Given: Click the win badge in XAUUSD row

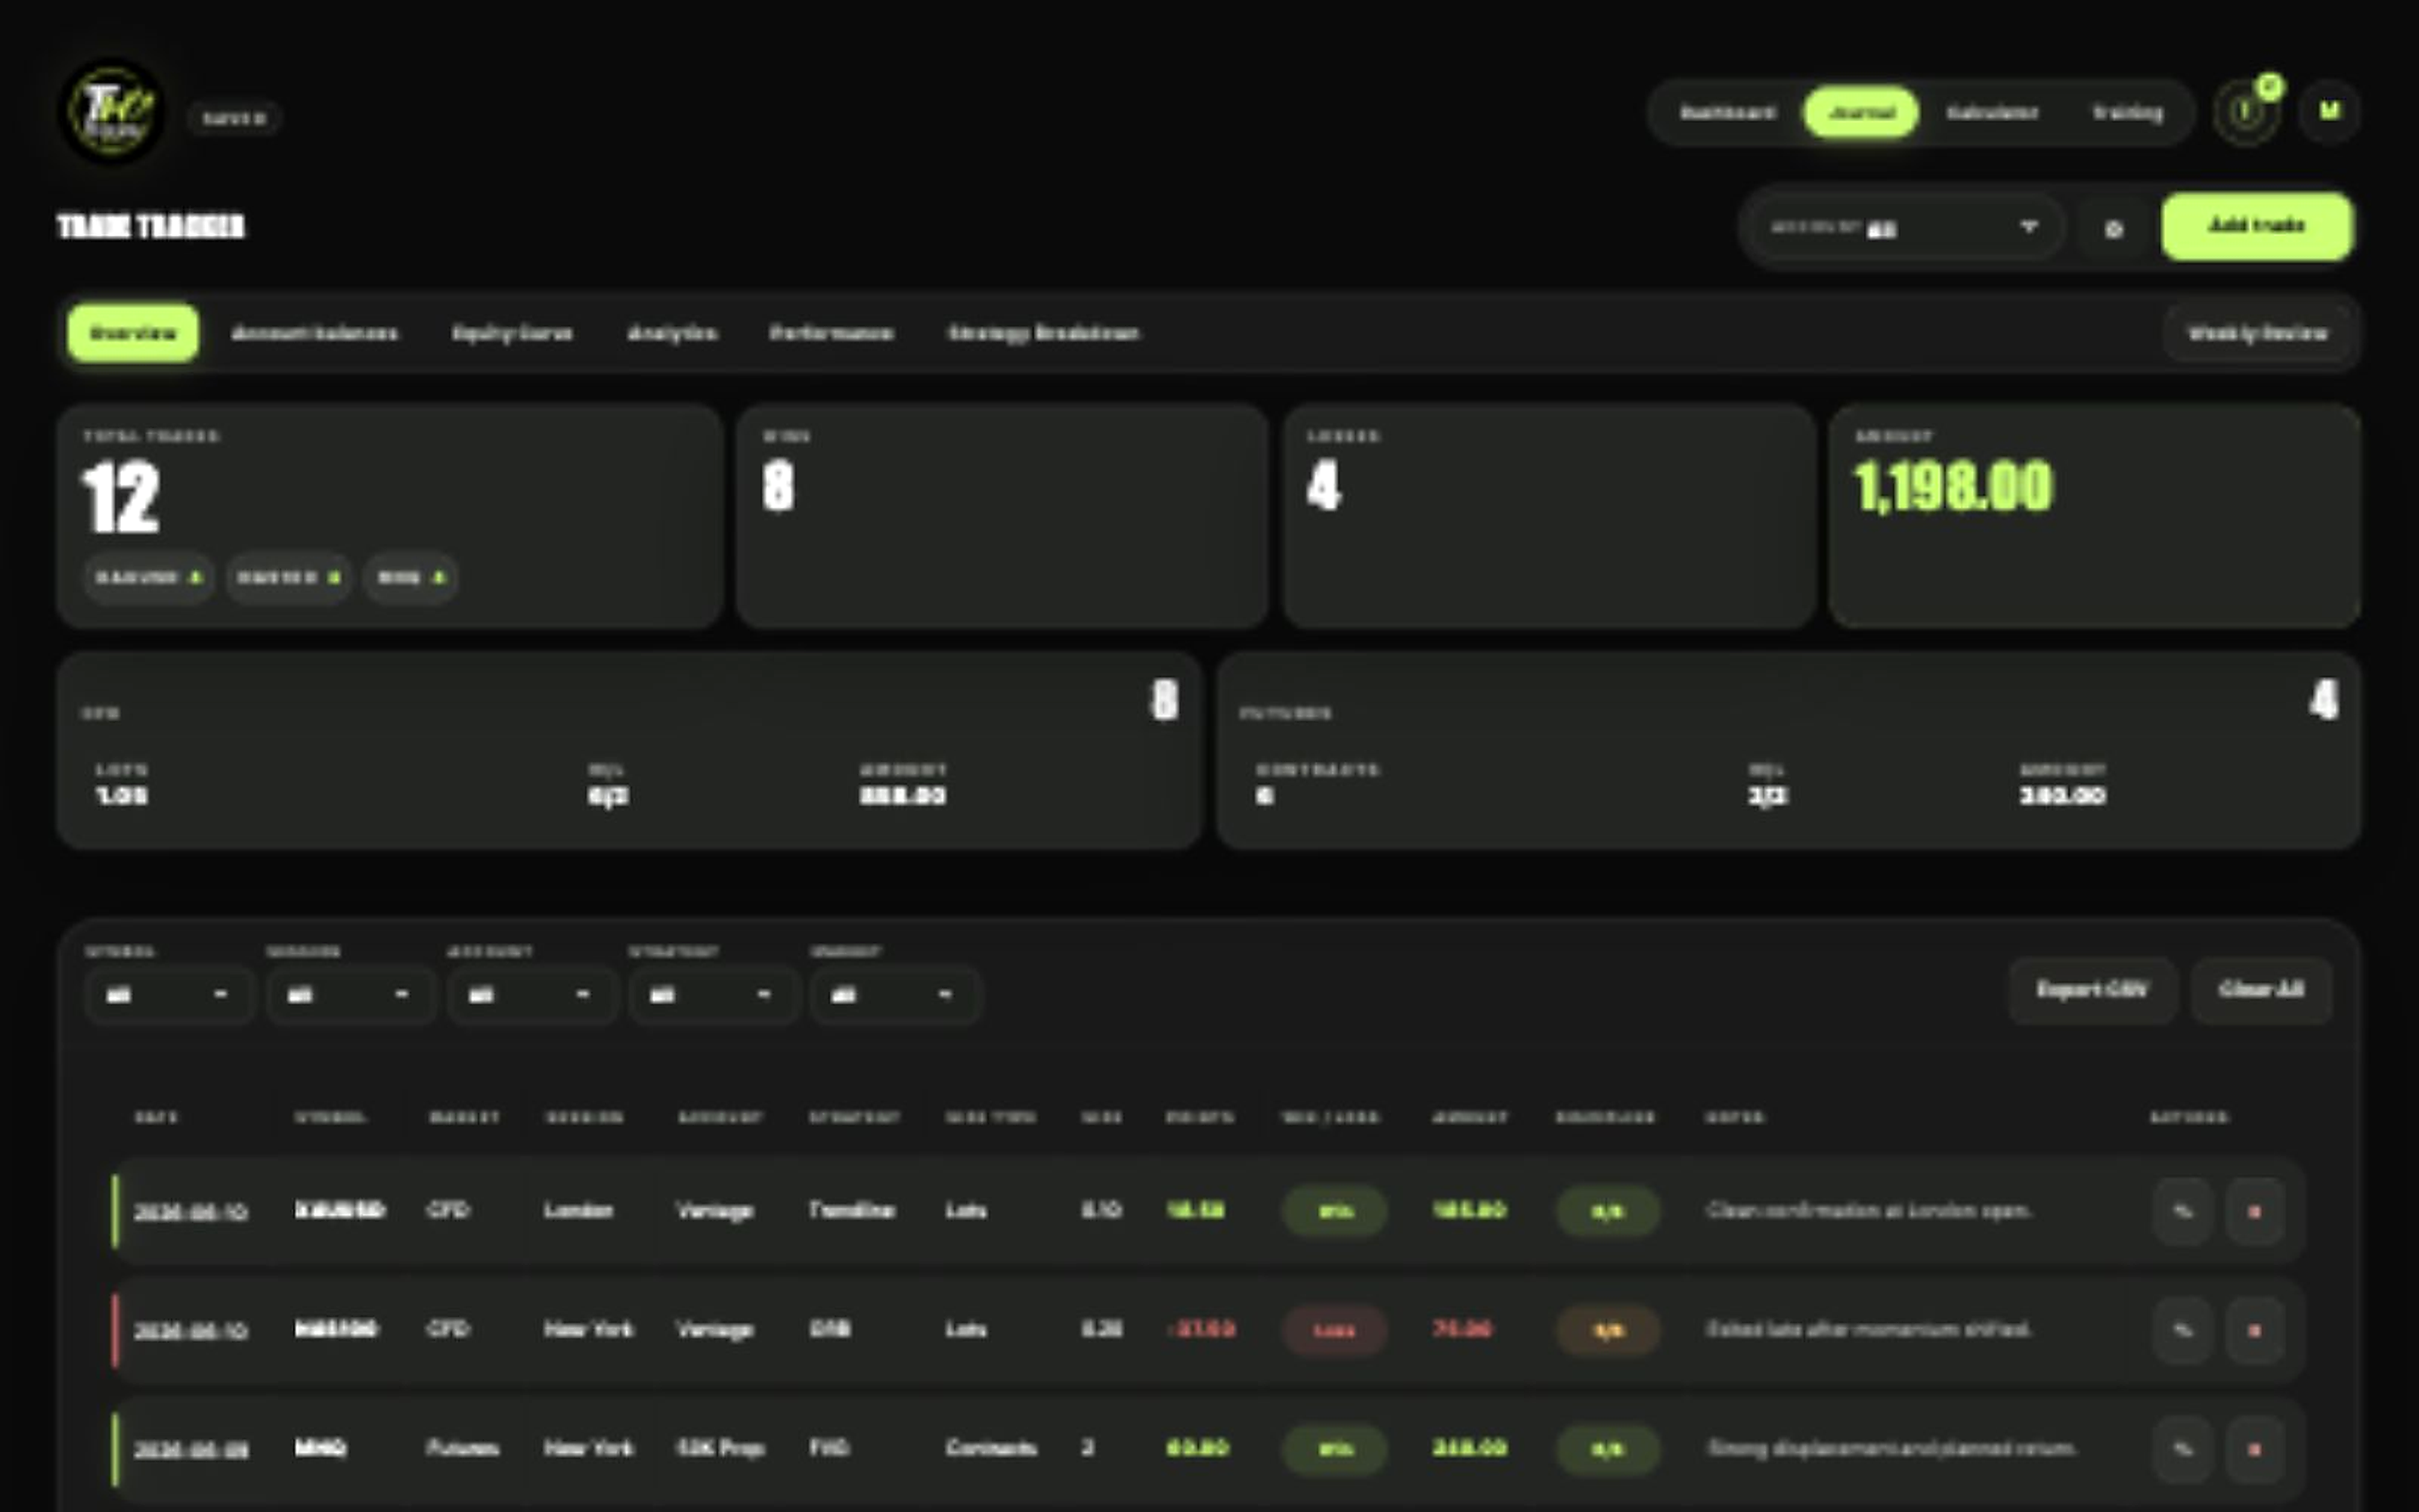Looking at the screenshot, I should point(1334,1211).
